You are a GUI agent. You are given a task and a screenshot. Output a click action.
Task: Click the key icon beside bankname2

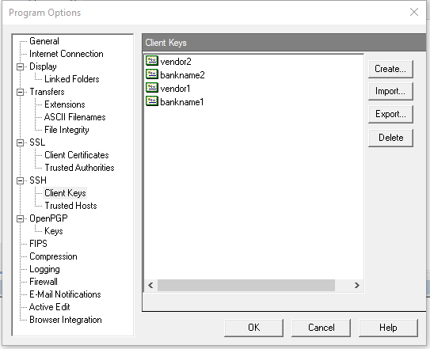click(x=152, y=74)
